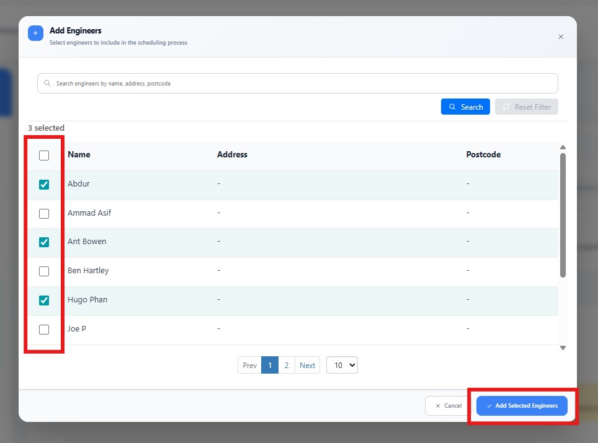598x443 pixels.
Task: Click the Name column header
Action: point(79,154)
